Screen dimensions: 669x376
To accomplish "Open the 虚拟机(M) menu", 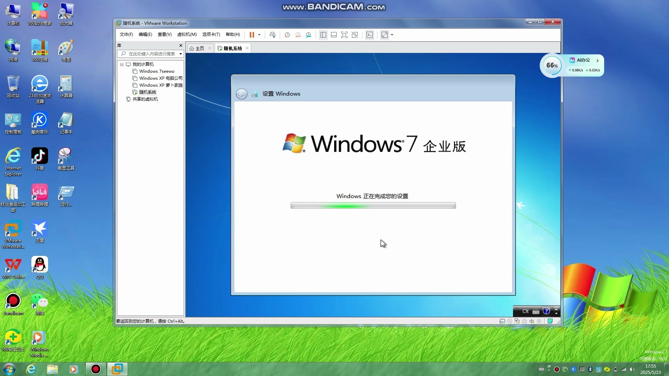I will tap(187, 34).
